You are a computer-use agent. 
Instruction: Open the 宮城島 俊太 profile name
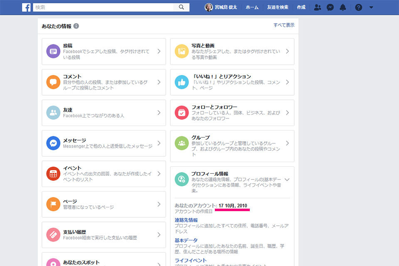(226, 7)
